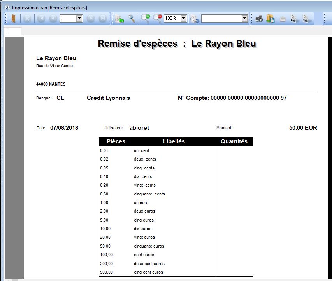
Task: Click the Quantités column header
Action: coord(234,141)
